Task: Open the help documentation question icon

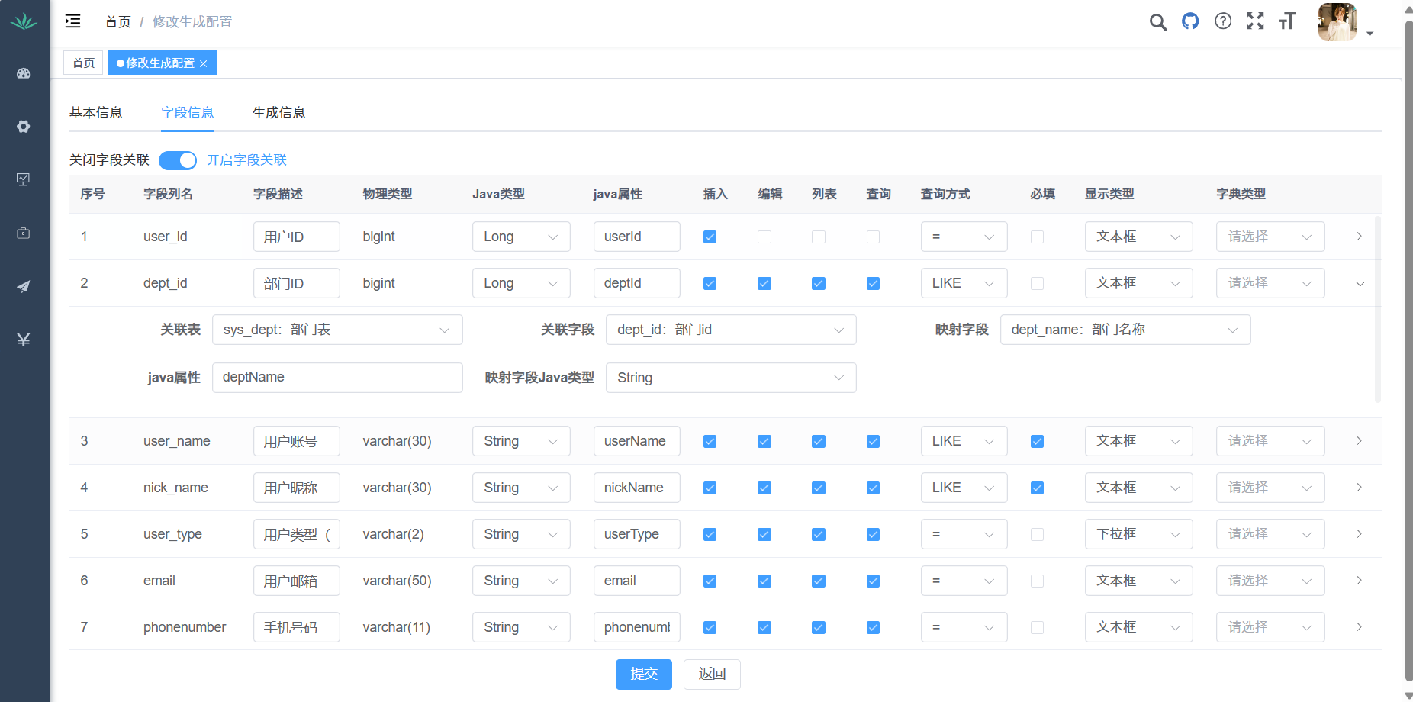Action: (1223, 21)
